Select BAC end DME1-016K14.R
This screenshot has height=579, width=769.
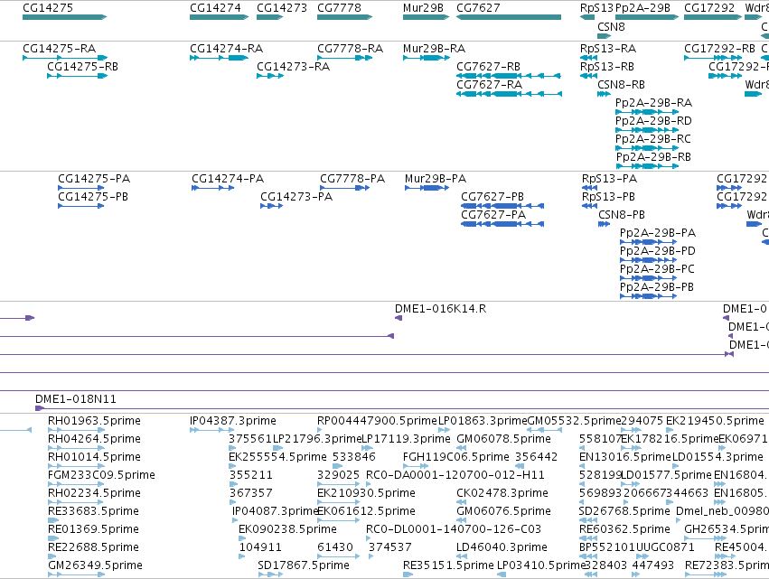[x=440, y=309]
